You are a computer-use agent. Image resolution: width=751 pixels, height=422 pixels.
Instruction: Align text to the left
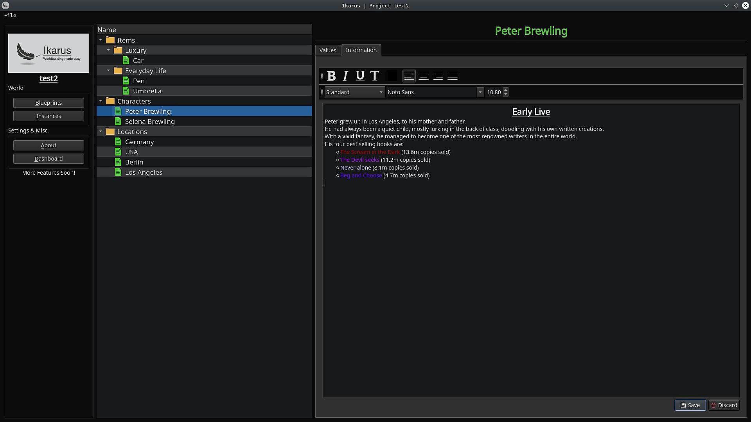click(x=409, y=76)
